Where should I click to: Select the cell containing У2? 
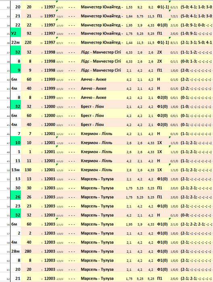[16, 33]
